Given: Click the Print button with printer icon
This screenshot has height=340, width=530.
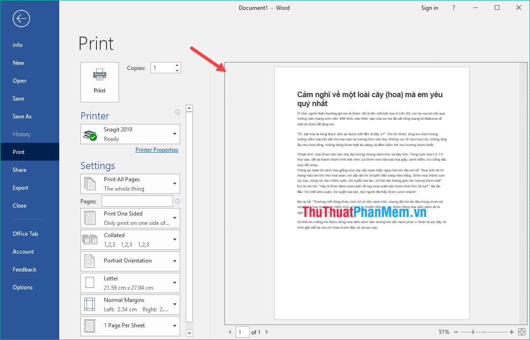Looking at the screenshot, I should click(100, 82).
